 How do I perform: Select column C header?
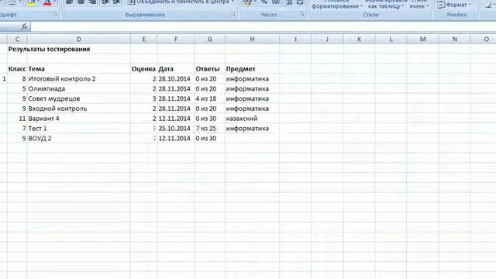(x=17, y=40)
